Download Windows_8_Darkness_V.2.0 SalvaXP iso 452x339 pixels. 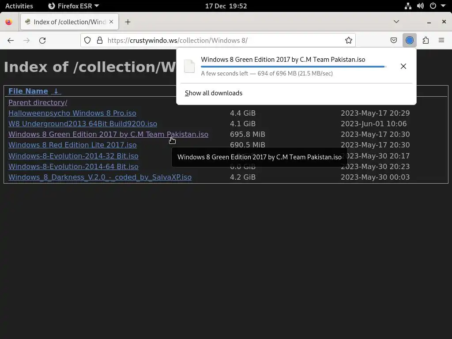[100, 177]
